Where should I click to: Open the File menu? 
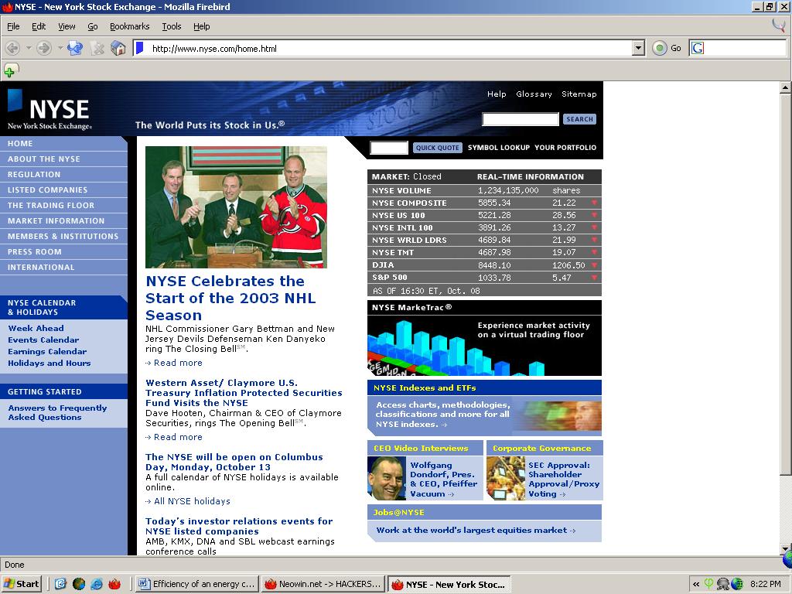[13, 26]
